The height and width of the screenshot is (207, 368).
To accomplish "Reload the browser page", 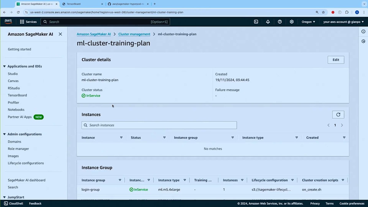I will pos(18,12).
